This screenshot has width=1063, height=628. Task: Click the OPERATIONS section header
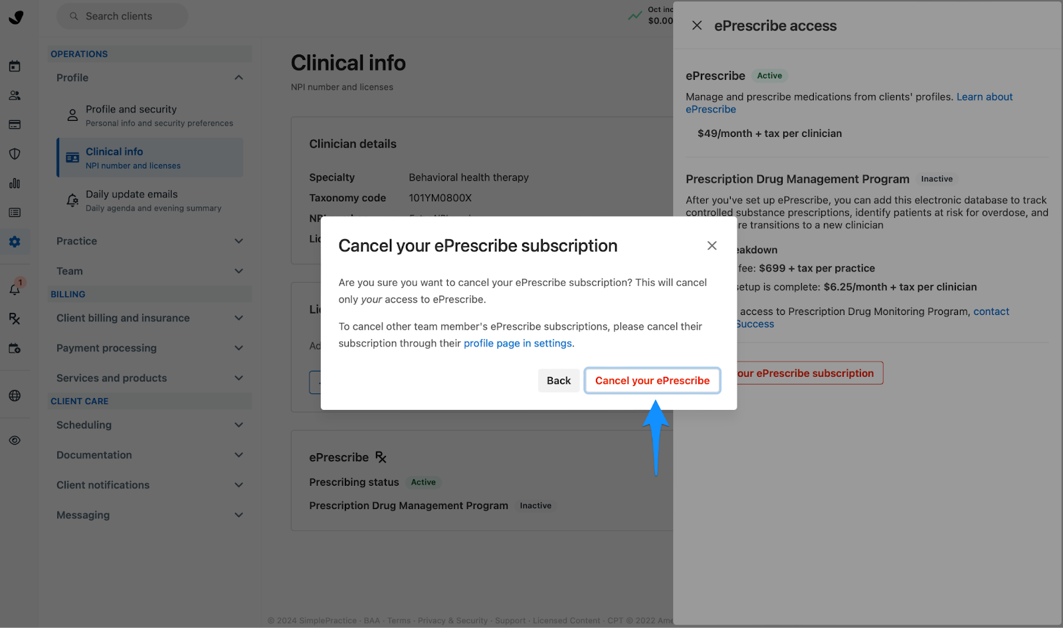[x=79, y=54]
